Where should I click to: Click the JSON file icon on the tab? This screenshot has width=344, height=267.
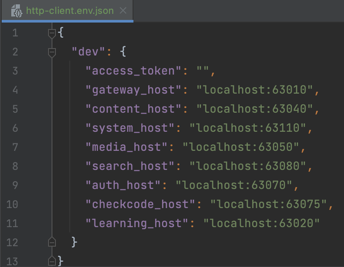16,11
